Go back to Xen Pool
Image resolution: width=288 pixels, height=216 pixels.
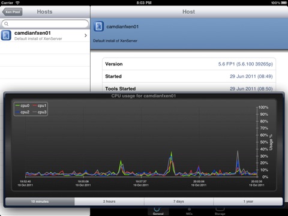pyautogui.click(x=13, y=12)
